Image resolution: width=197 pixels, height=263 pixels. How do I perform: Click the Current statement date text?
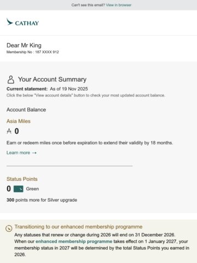tap(47, 89)
